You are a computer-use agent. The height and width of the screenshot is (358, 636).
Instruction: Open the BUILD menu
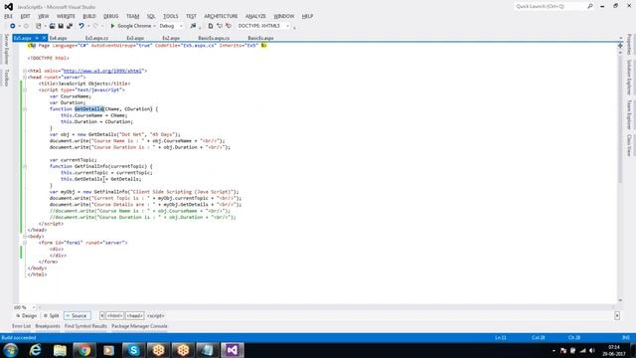point(89,16)
